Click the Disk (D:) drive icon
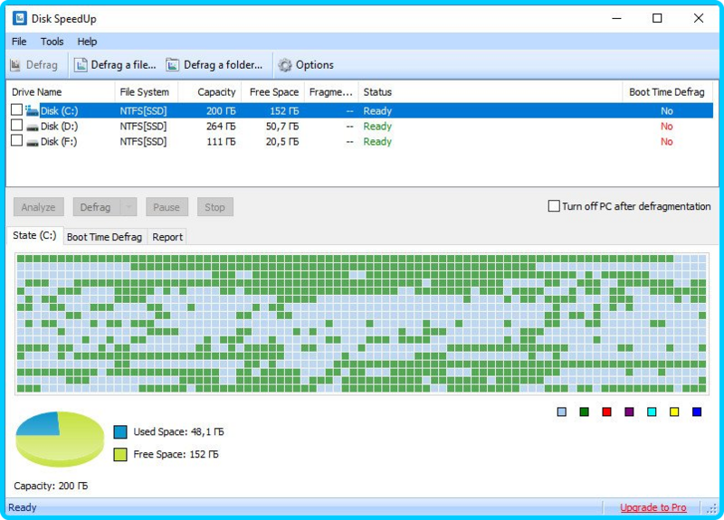The width and height of the screenshot is (724, 520). tap(33, 127)
